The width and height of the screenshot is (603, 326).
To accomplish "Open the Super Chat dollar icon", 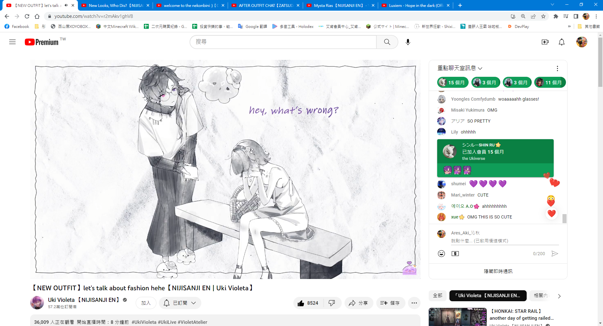I will 455,254.
